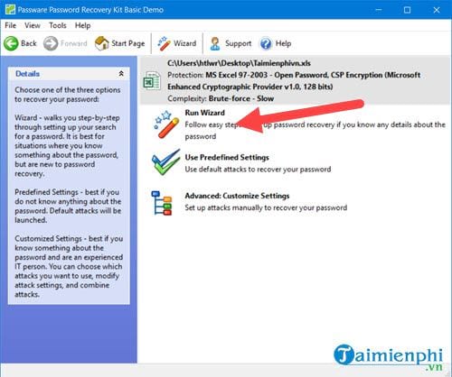Click the 'Brute-force - Slow' complexity text
This screenshot has width=452, height=377.
(241, 98)
